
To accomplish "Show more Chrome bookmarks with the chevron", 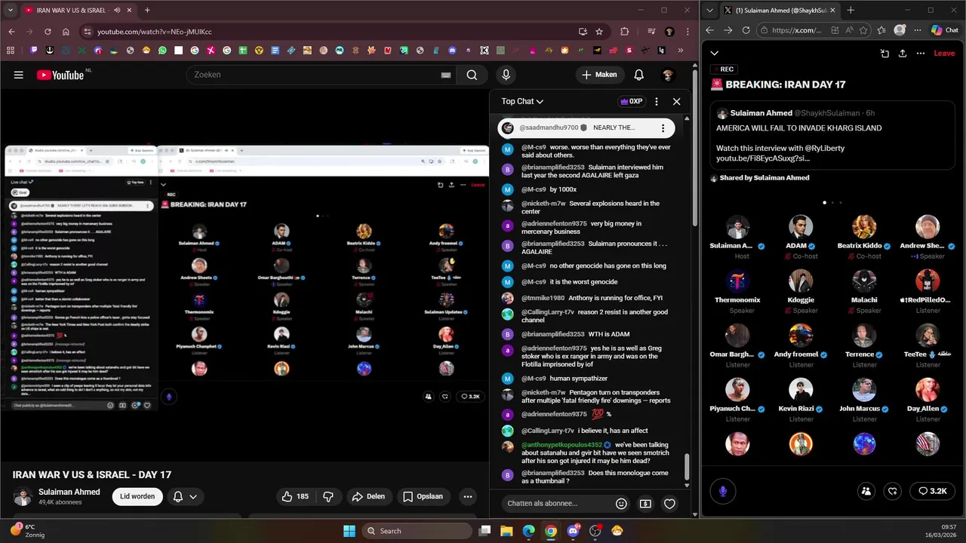I will click(x=681, y=51).
